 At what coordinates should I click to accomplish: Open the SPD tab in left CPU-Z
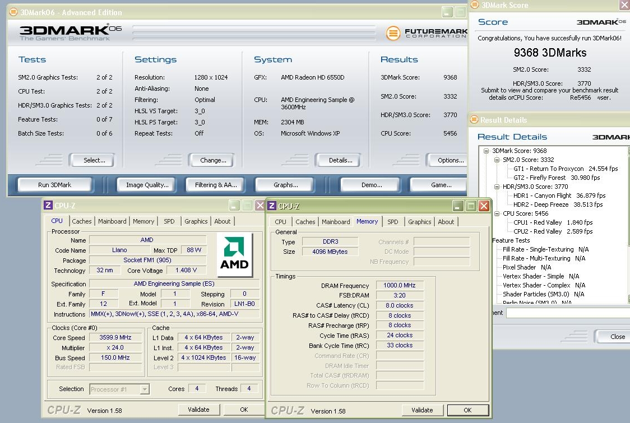(x=169, y=221)
